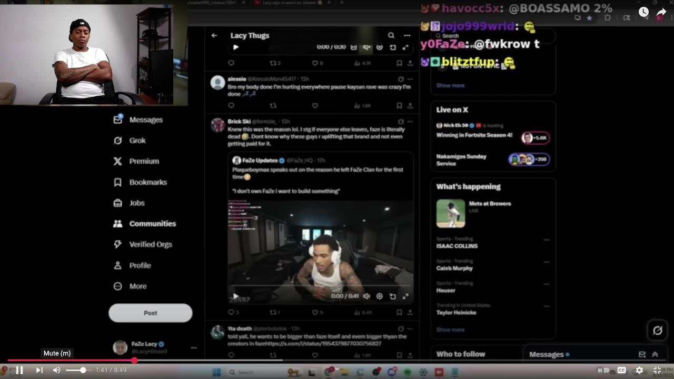Share alessio's tweet

point(410,105)
